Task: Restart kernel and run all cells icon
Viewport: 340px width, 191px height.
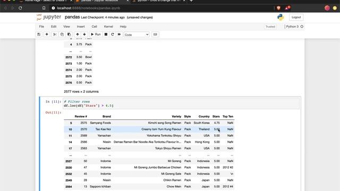Action: point(119,34)
